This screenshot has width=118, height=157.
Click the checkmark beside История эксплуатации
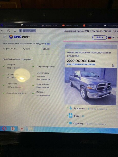(33, 93)
